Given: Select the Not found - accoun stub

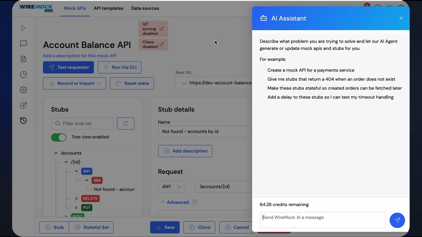Looking at the screenshot, I should [x=114, y=189].
